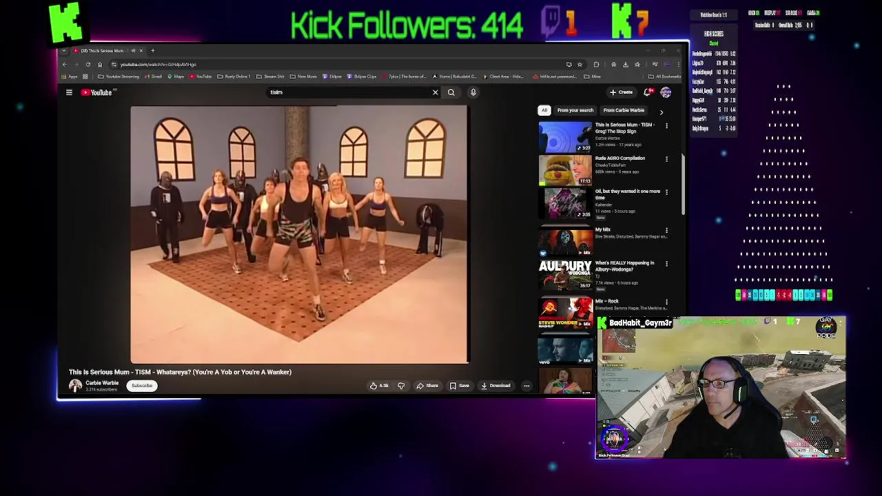Open 'New Music' bookmark folder

coord(304,76)
